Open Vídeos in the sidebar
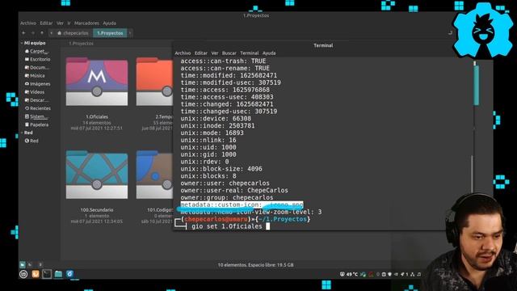Image resolution: width=517 pixels, height=291 pixels. [x=35, y=92]
